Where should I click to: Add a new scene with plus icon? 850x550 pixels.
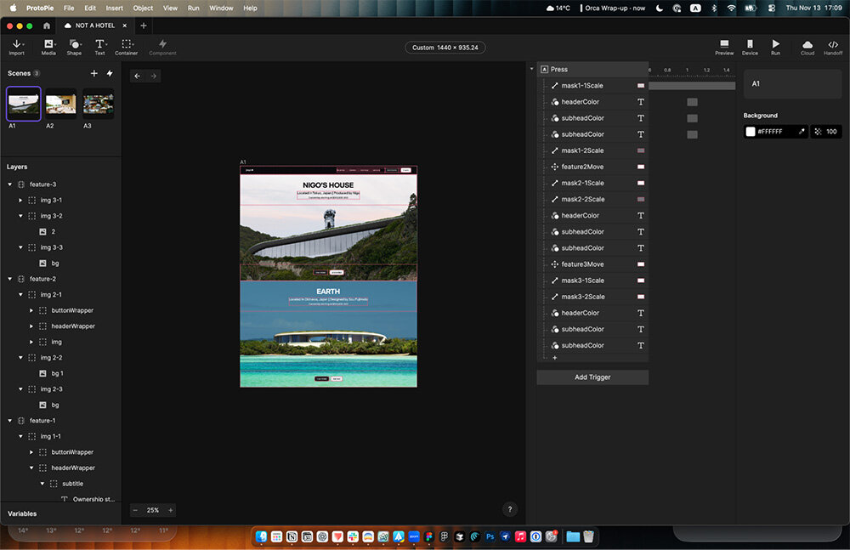94,74
